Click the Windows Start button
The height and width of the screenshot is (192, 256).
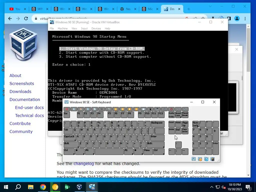(x=6, y=187)
